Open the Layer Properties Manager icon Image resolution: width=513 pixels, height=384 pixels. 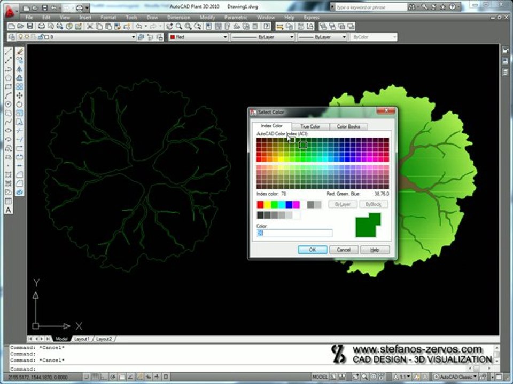11,37
